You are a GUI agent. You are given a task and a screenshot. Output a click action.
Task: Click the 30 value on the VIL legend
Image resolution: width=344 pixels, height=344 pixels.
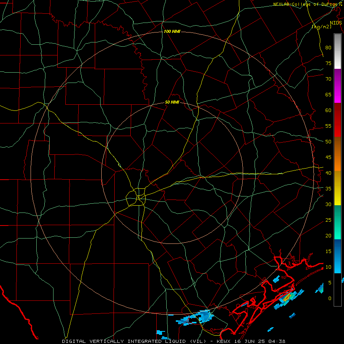pos(328,204)
